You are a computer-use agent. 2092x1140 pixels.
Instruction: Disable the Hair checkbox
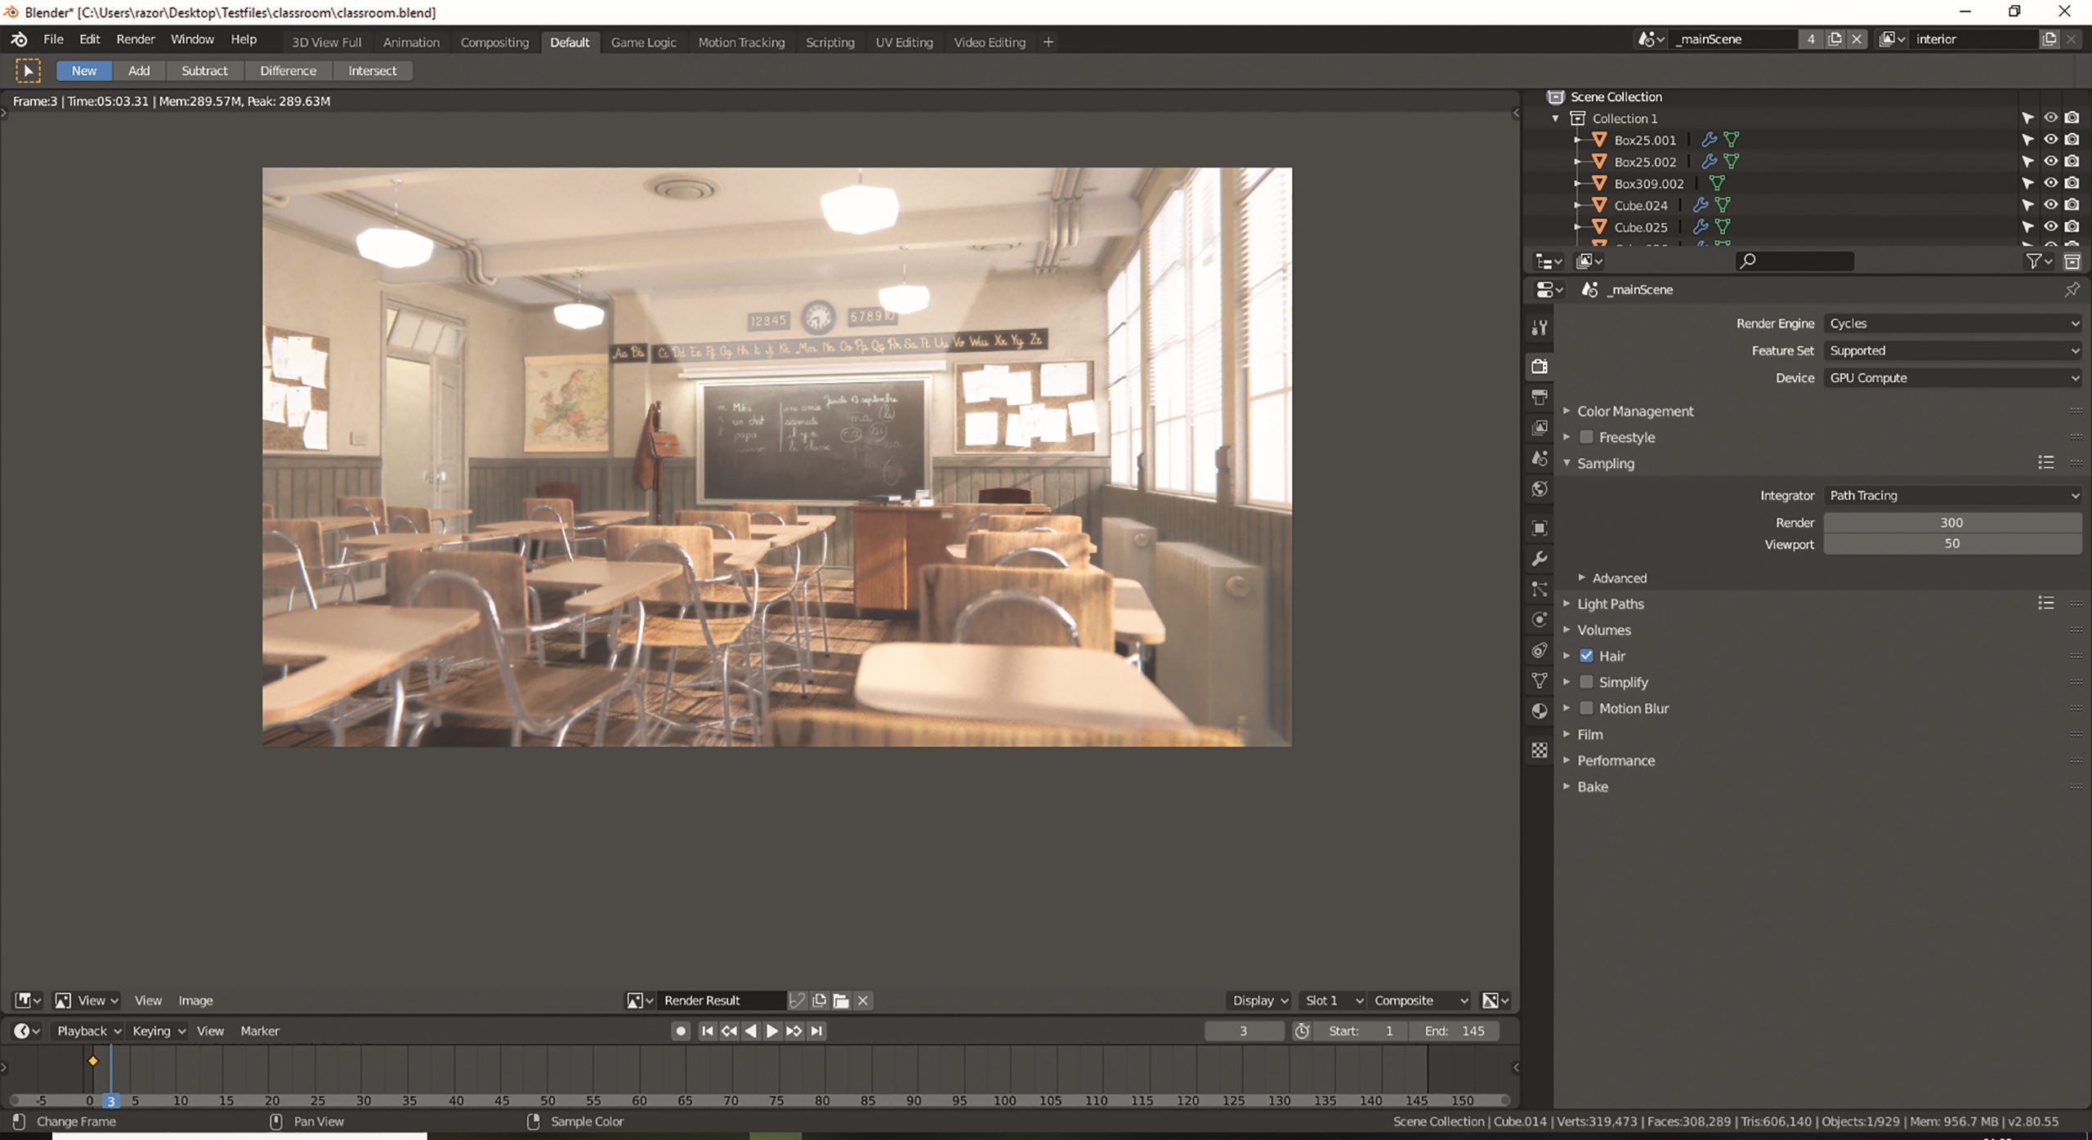pos(1586,656)
